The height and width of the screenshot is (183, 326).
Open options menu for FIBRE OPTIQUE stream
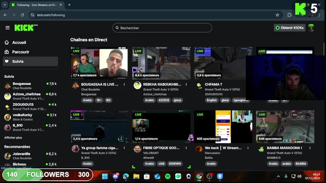pyautogui.click(x=186, y=148)
